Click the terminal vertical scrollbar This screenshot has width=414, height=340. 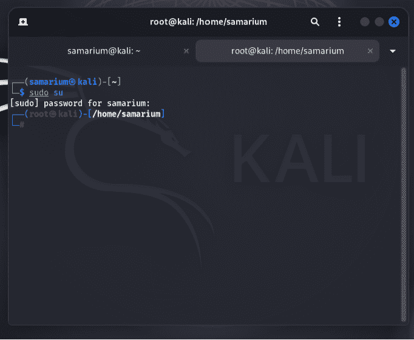[404, 194]
